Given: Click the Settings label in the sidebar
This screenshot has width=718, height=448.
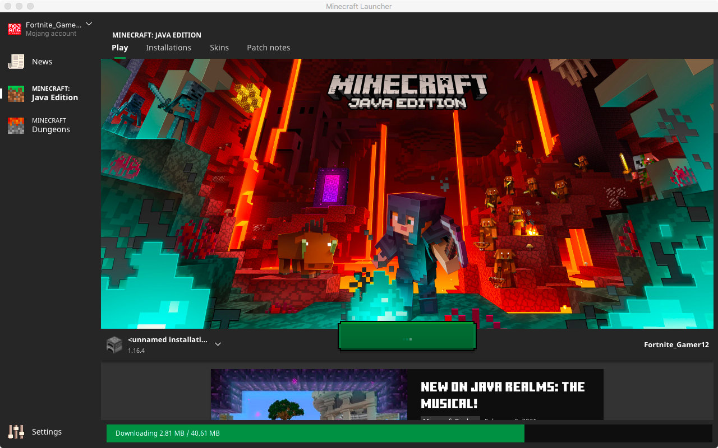Looking at the screenshot, I should (47, 432).
